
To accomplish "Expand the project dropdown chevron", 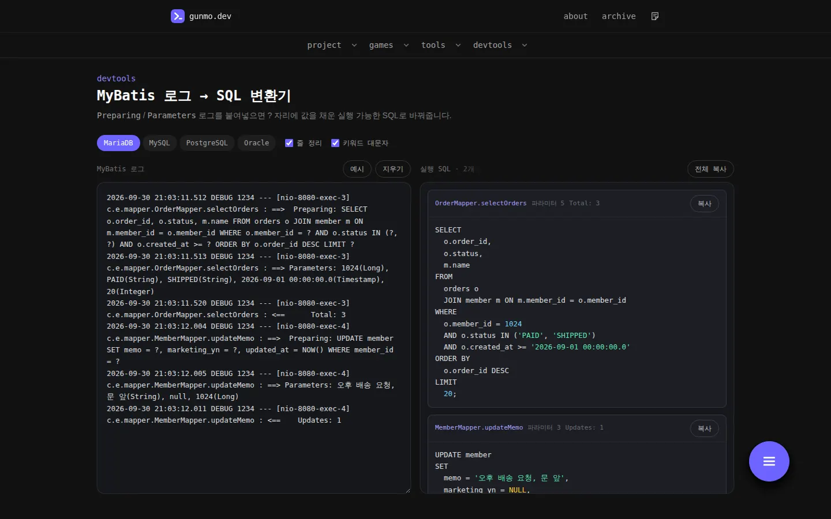I will click(354, 45).
